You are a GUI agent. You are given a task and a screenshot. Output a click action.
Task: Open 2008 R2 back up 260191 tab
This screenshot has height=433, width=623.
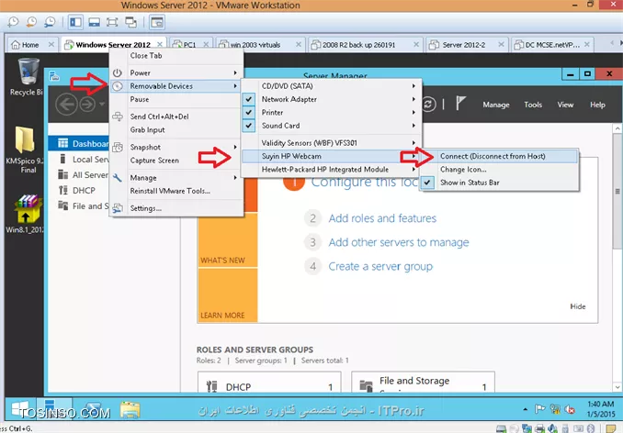365,45
